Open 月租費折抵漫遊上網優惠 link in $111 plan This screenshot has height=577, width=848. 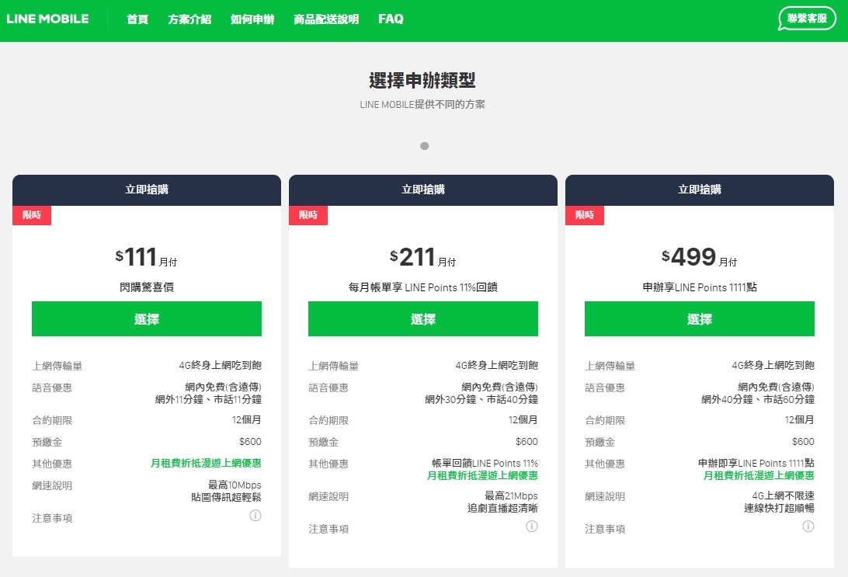(x=206, y=464)
